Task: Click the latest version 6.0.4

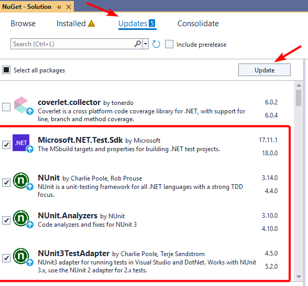Action: 271,115
